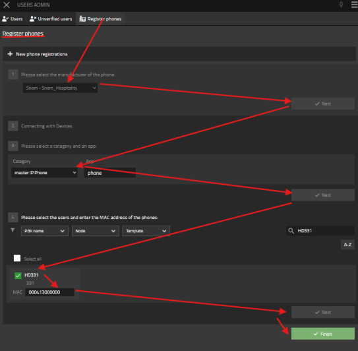
Task: Click Next button under category step
Action: [x=323, y=195]
